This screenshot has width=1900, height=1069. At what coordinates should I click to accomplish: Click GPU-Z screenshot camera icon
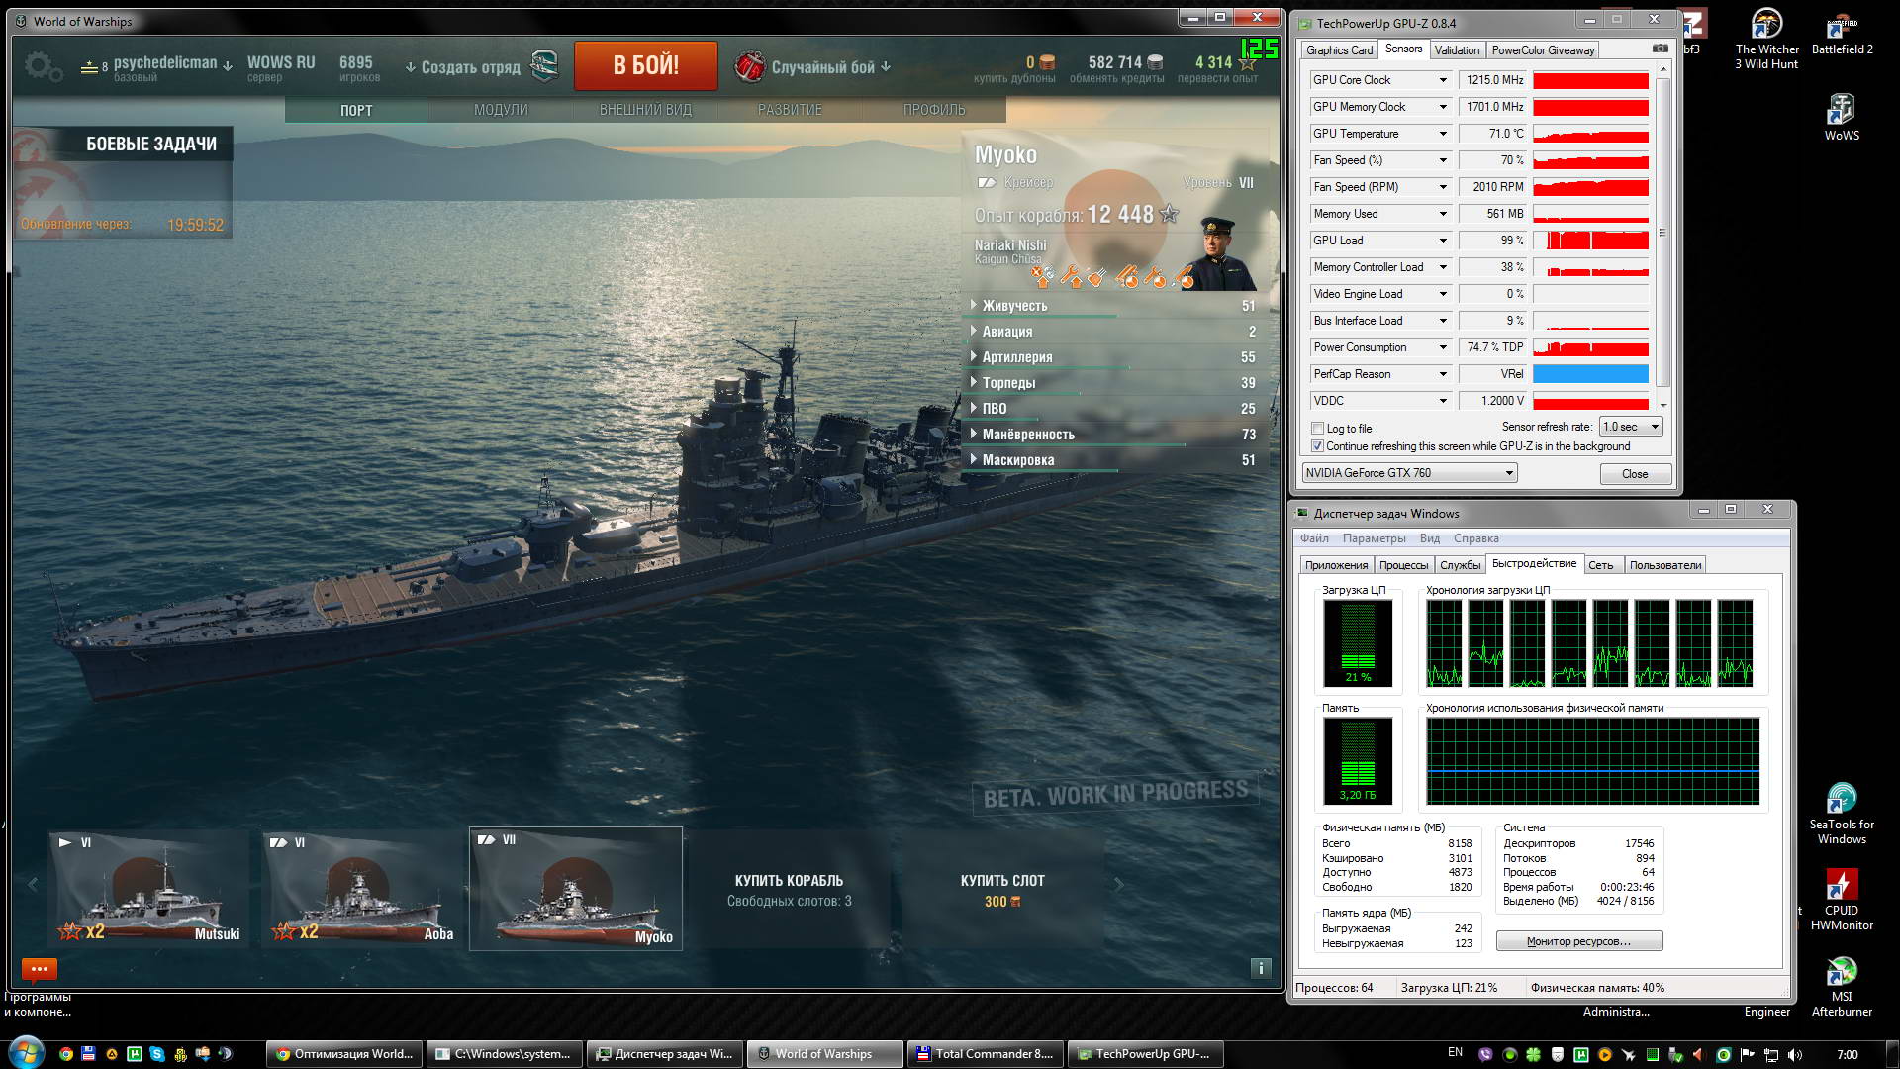pos(1660,49)
